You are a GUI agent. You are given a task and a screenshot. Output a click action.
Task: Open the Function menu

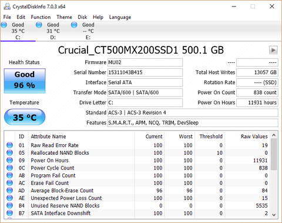(x=41, y=17)
